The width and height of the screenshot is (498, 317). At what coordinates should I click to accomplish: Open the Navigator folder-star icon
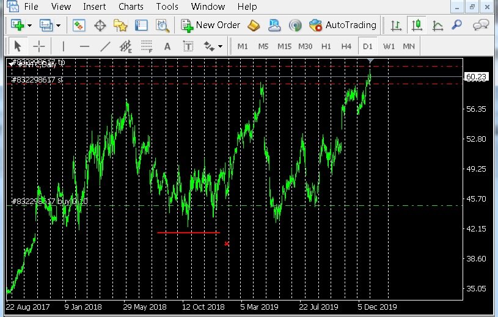(120, 25)
